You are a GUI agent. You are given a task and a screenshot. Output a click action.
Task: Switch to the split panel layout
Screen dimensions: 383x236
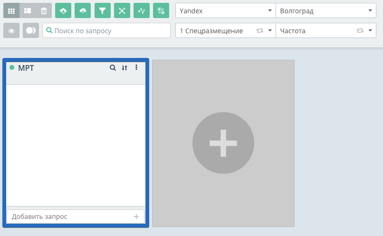[x=28, y=10]
